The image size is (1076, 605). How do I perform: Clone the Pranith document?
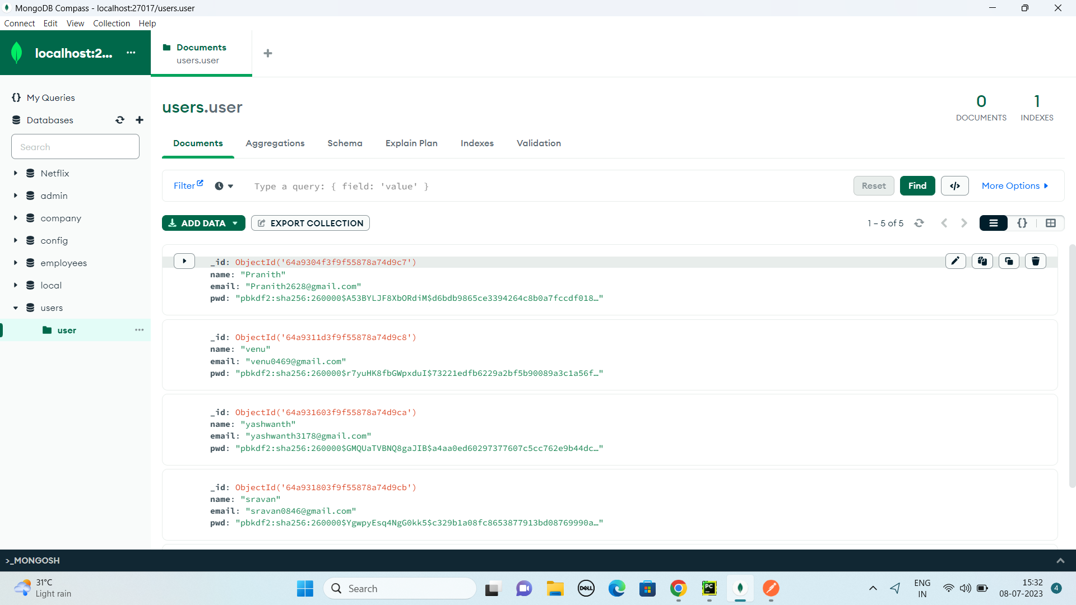point(1009,260)
